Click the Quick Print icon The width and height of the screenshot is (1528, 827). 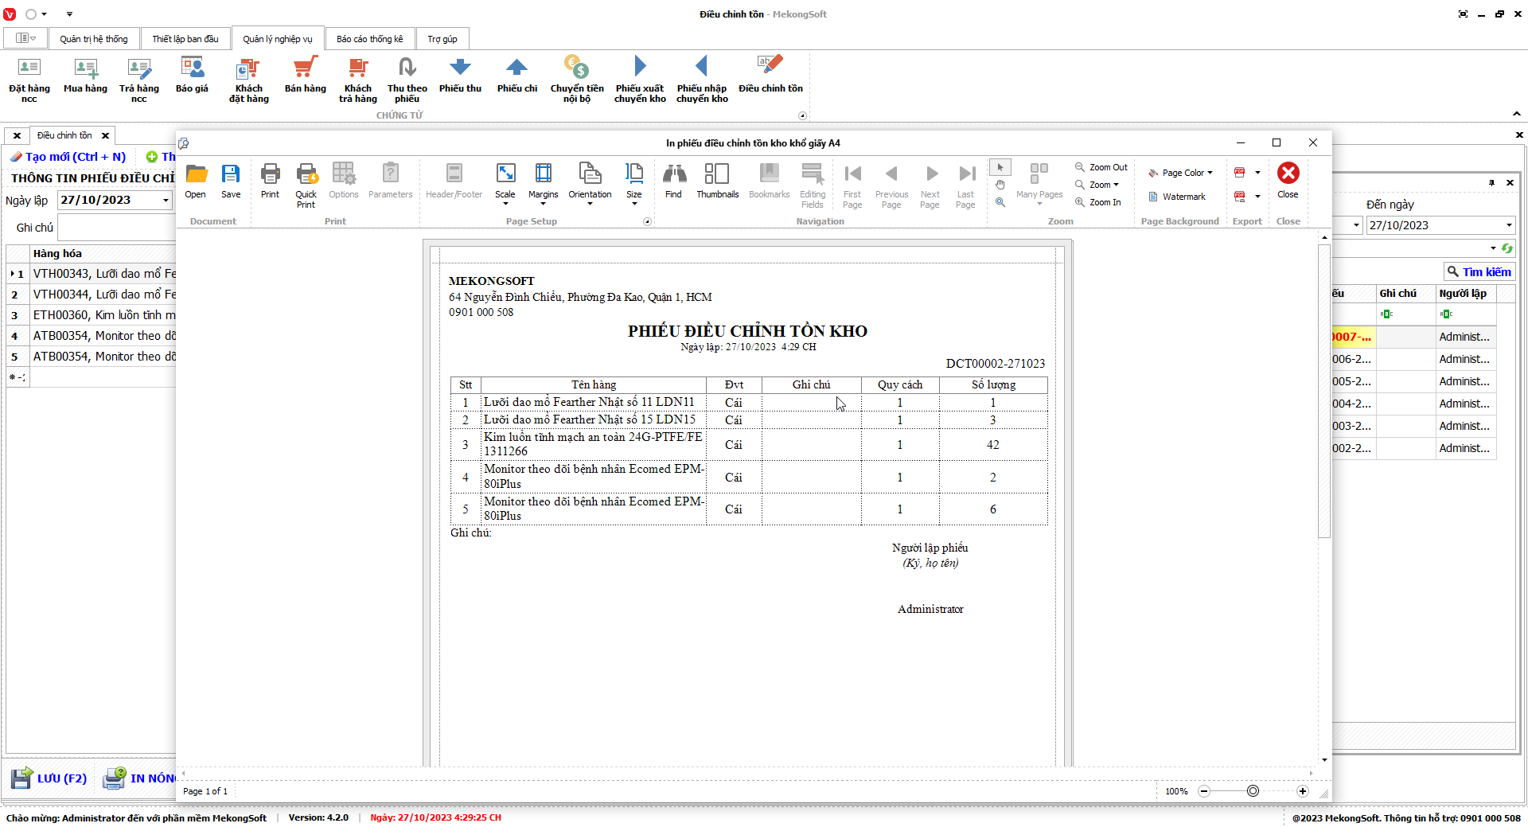306,185
